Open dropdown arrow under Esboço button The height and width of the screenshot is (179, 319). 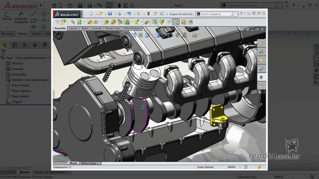coord(7,27)
